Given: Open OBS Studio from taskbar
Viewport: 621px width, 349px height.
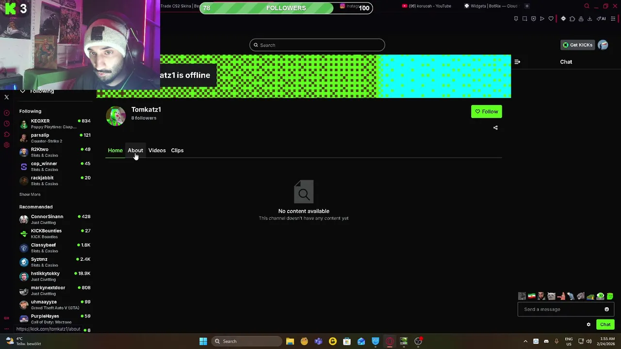Looking at the screenshot, I should pyautogui.click(x=418, y=341).
